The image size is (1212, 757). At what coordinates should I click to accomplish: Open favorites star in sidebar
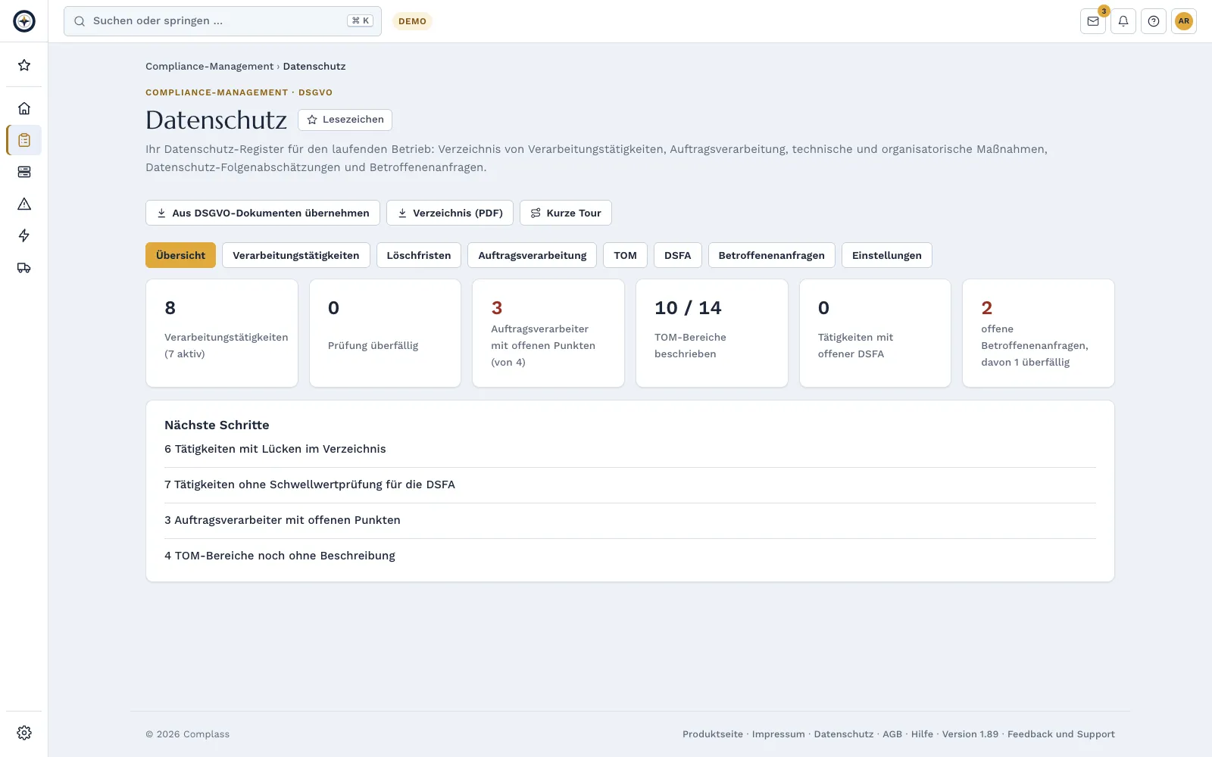24,65
